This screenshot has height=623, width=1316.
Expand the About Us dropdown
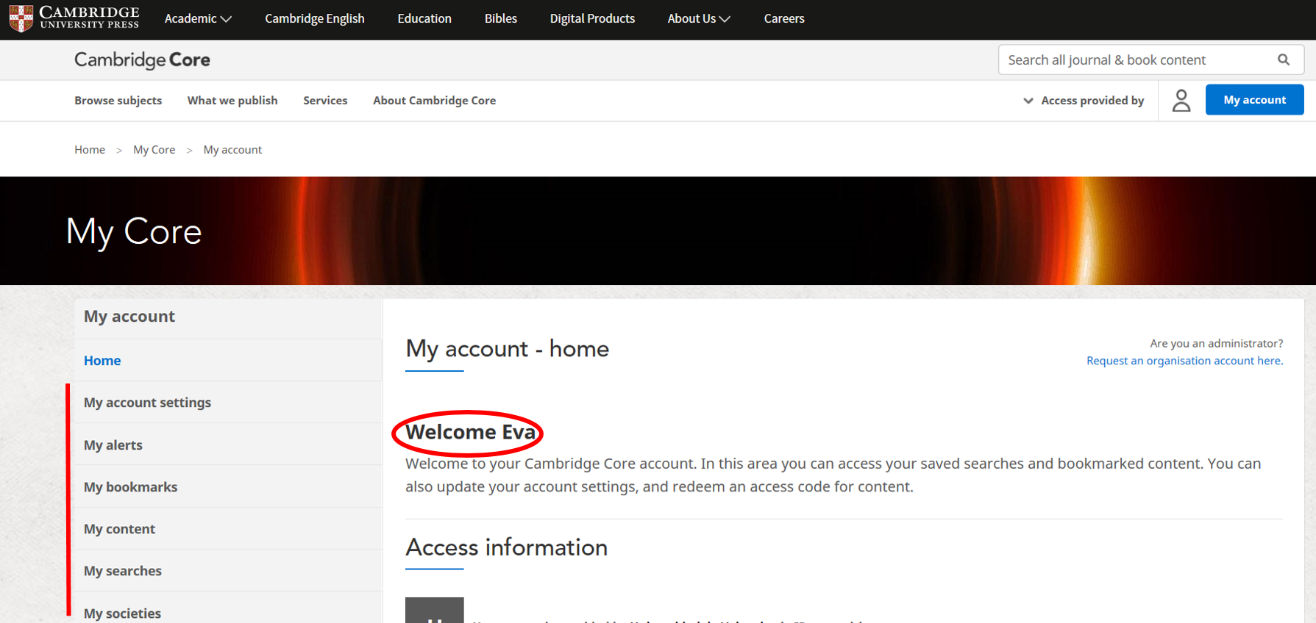coord(699,18)
